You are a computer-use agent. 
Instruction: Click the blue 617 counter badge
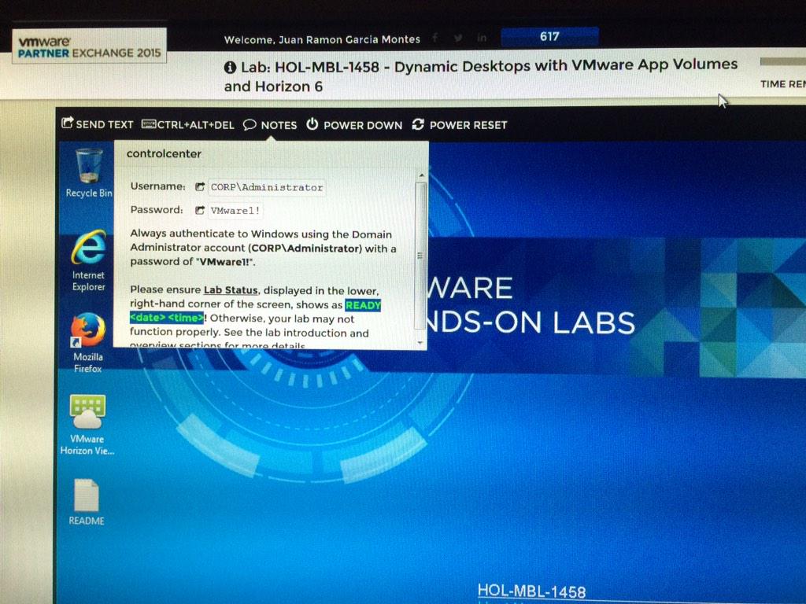pyautogui.click(x=549, y=37)
